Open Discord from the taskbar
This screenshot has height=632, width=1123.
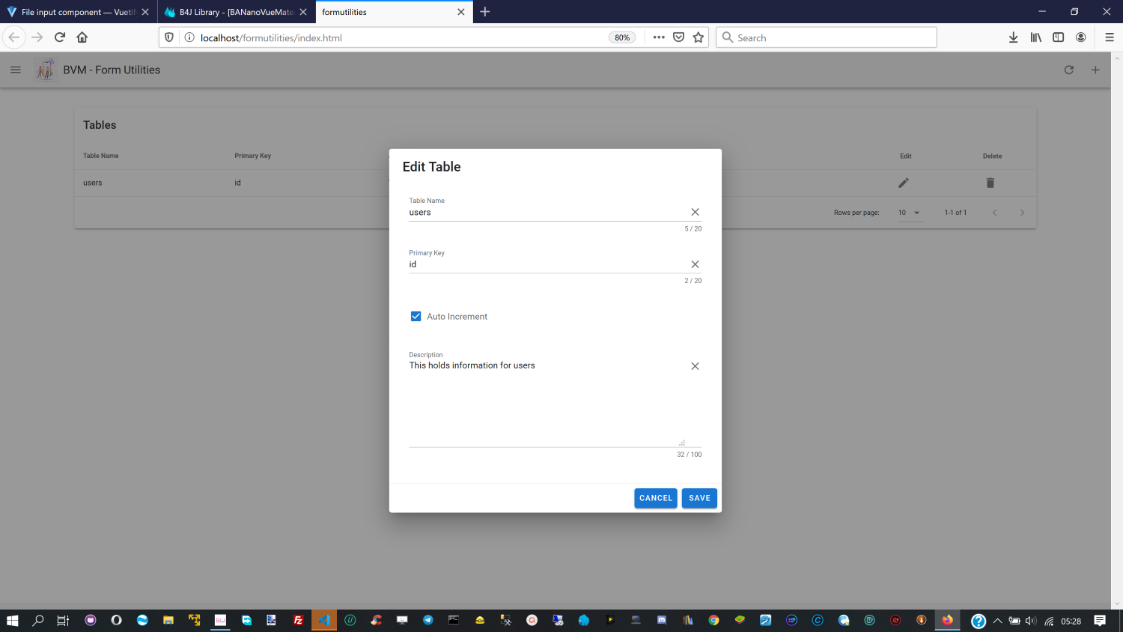662,620
